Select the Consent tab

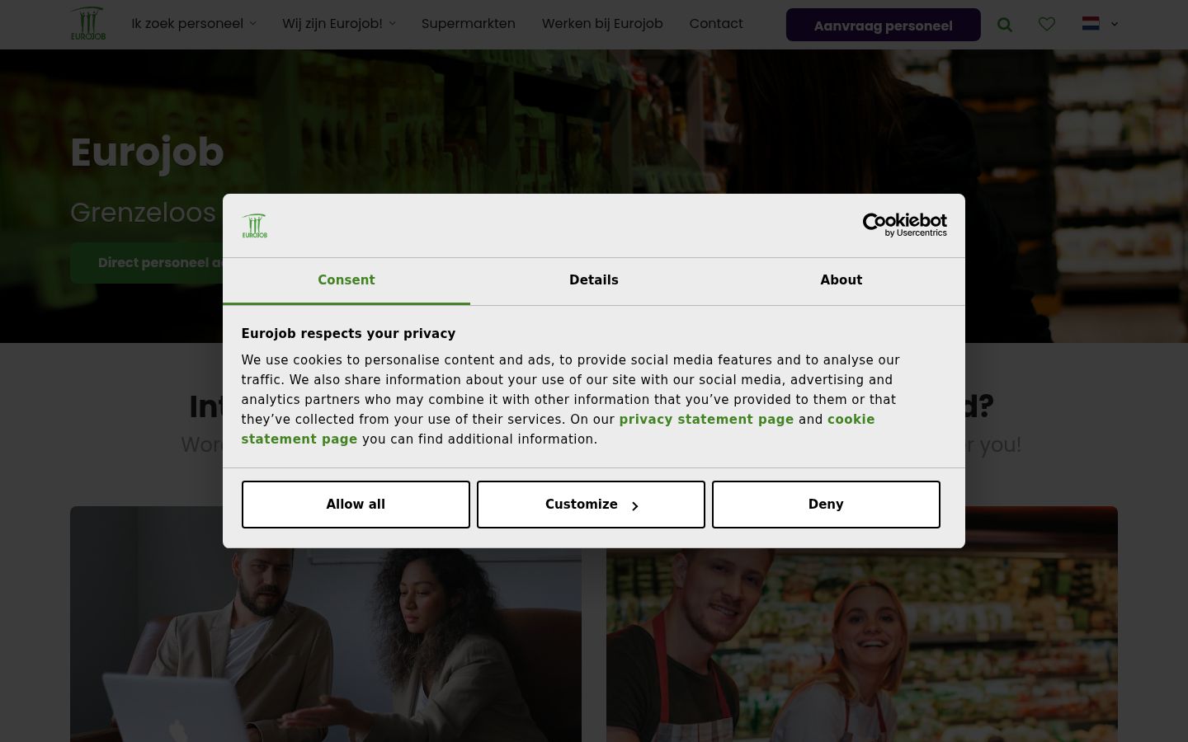coord(346,280)
